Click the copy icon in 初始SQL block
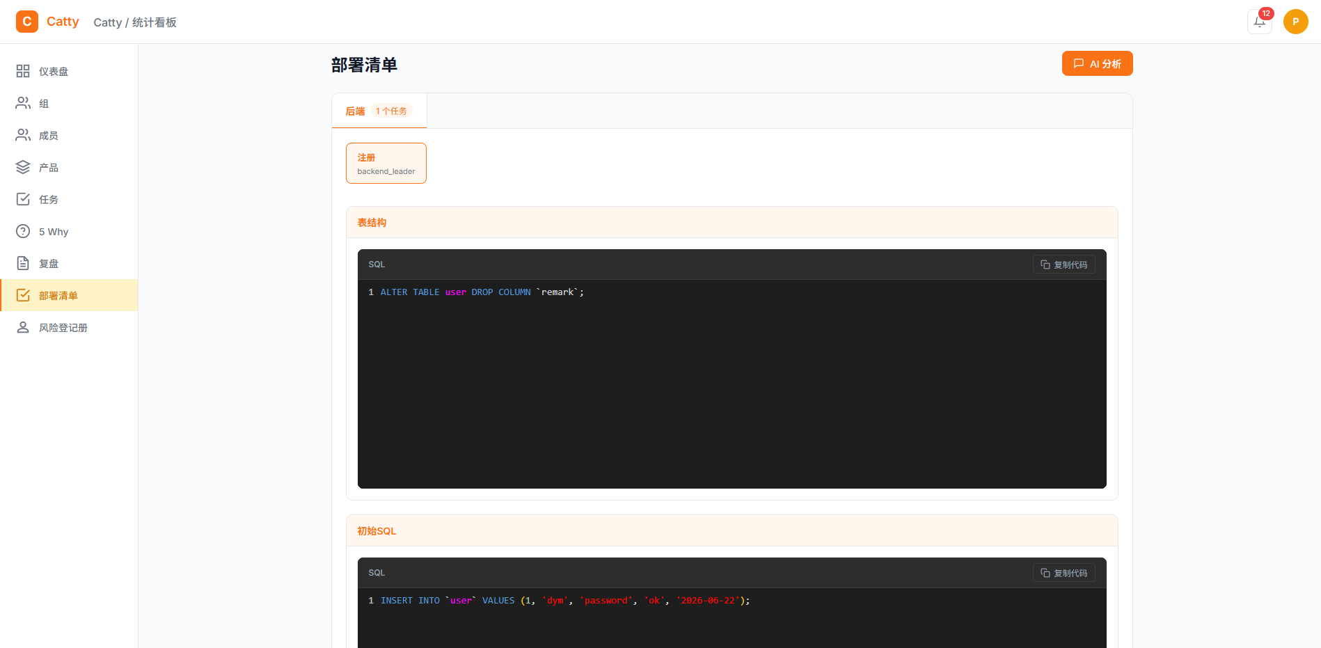The image size is (1321, 648). [x=1045, y=573]
